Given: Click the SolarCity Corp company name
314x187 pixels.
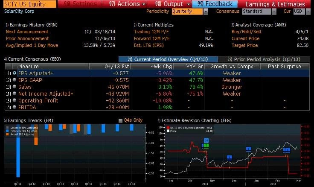Looking at the screenshot, I should click(x=19, y=11).
